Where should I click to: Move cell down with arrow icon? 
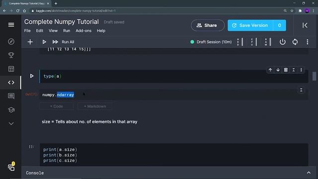coord(278,70)
